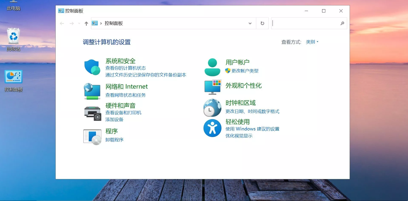Click the search magnifier icon

[x=342, y=23]
